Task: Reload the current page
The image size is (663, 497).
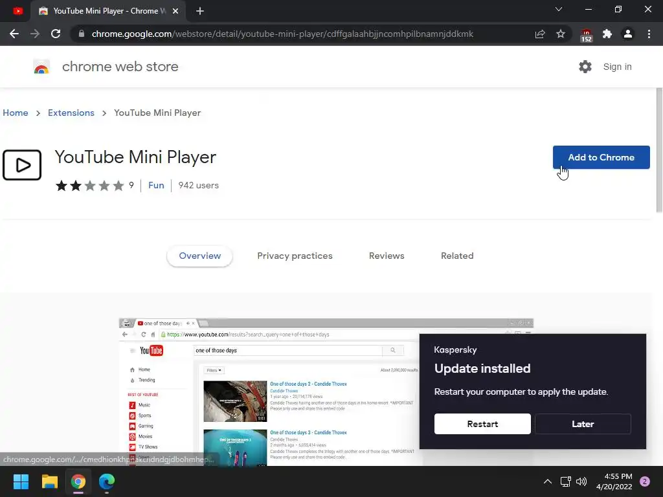Action: [x=56, y=34]
